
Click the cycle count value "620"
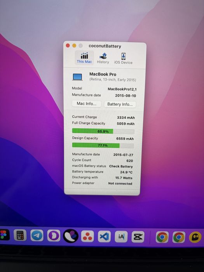tap(129, 161)
